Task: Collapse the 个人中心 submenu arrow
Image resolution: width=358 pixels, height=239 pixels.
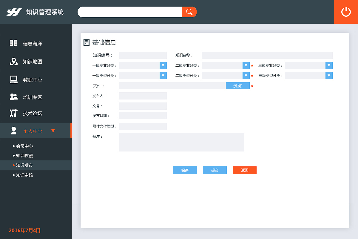Action: click(x=53, y=131)
